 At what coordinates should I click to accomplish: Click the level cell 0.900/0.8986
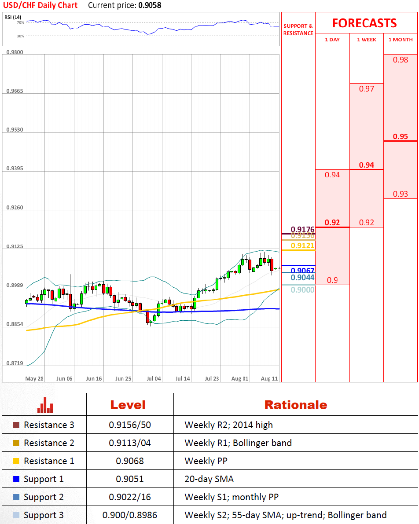click(130, 515)
